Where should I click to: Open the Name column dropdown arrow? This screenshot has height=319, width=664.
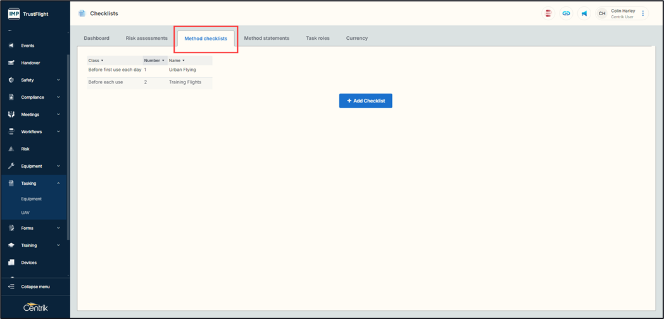click(x=184, y=61)
